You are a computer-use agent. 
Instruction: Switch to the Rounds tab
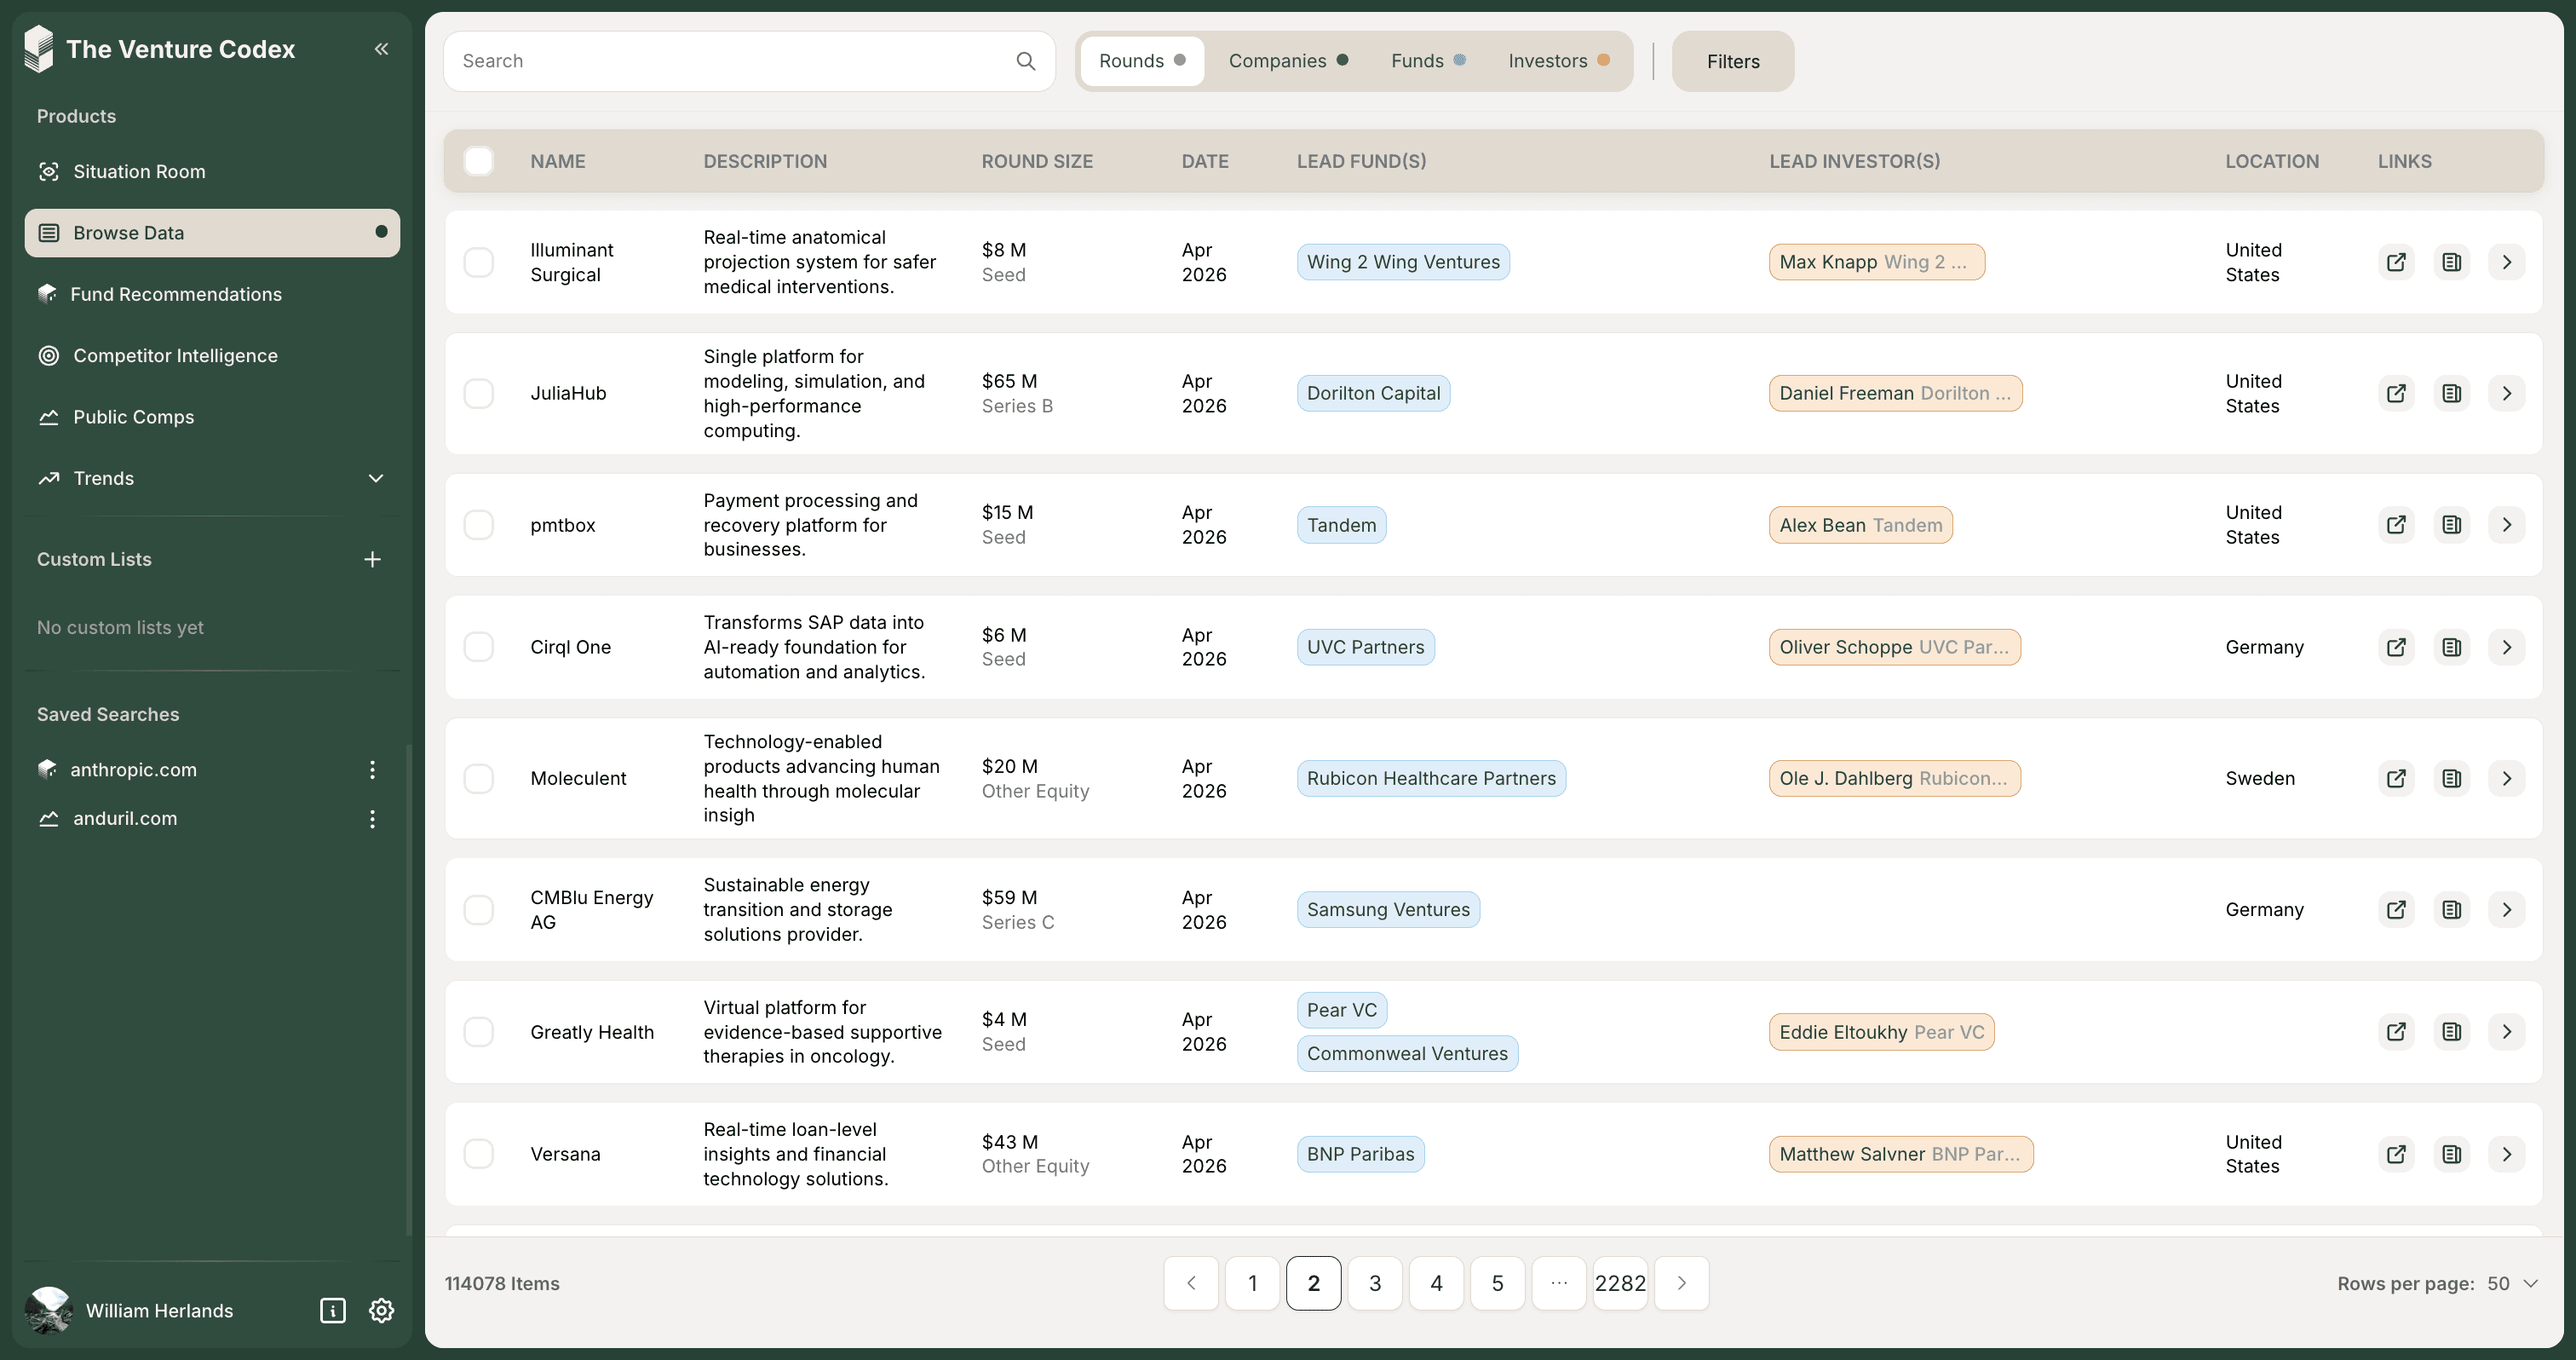(1142, 61)
